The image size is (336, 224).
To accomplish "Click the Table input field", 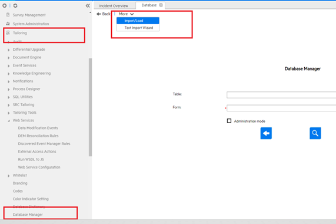I will pos(281,95).
